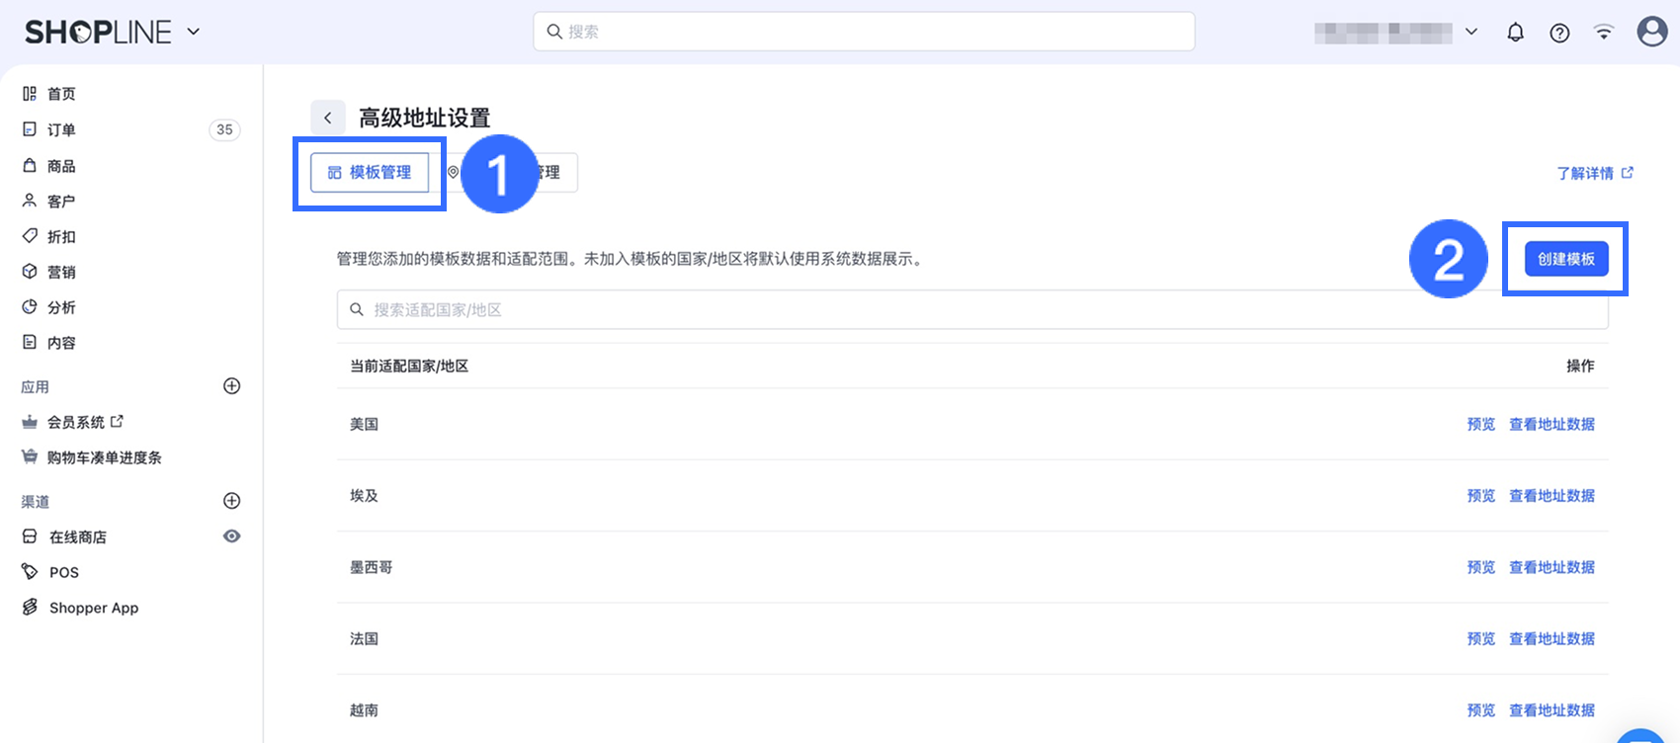This screenshot has height=743, width=1680.
Task: Click 预览 for 越南
Action: 1481,710
